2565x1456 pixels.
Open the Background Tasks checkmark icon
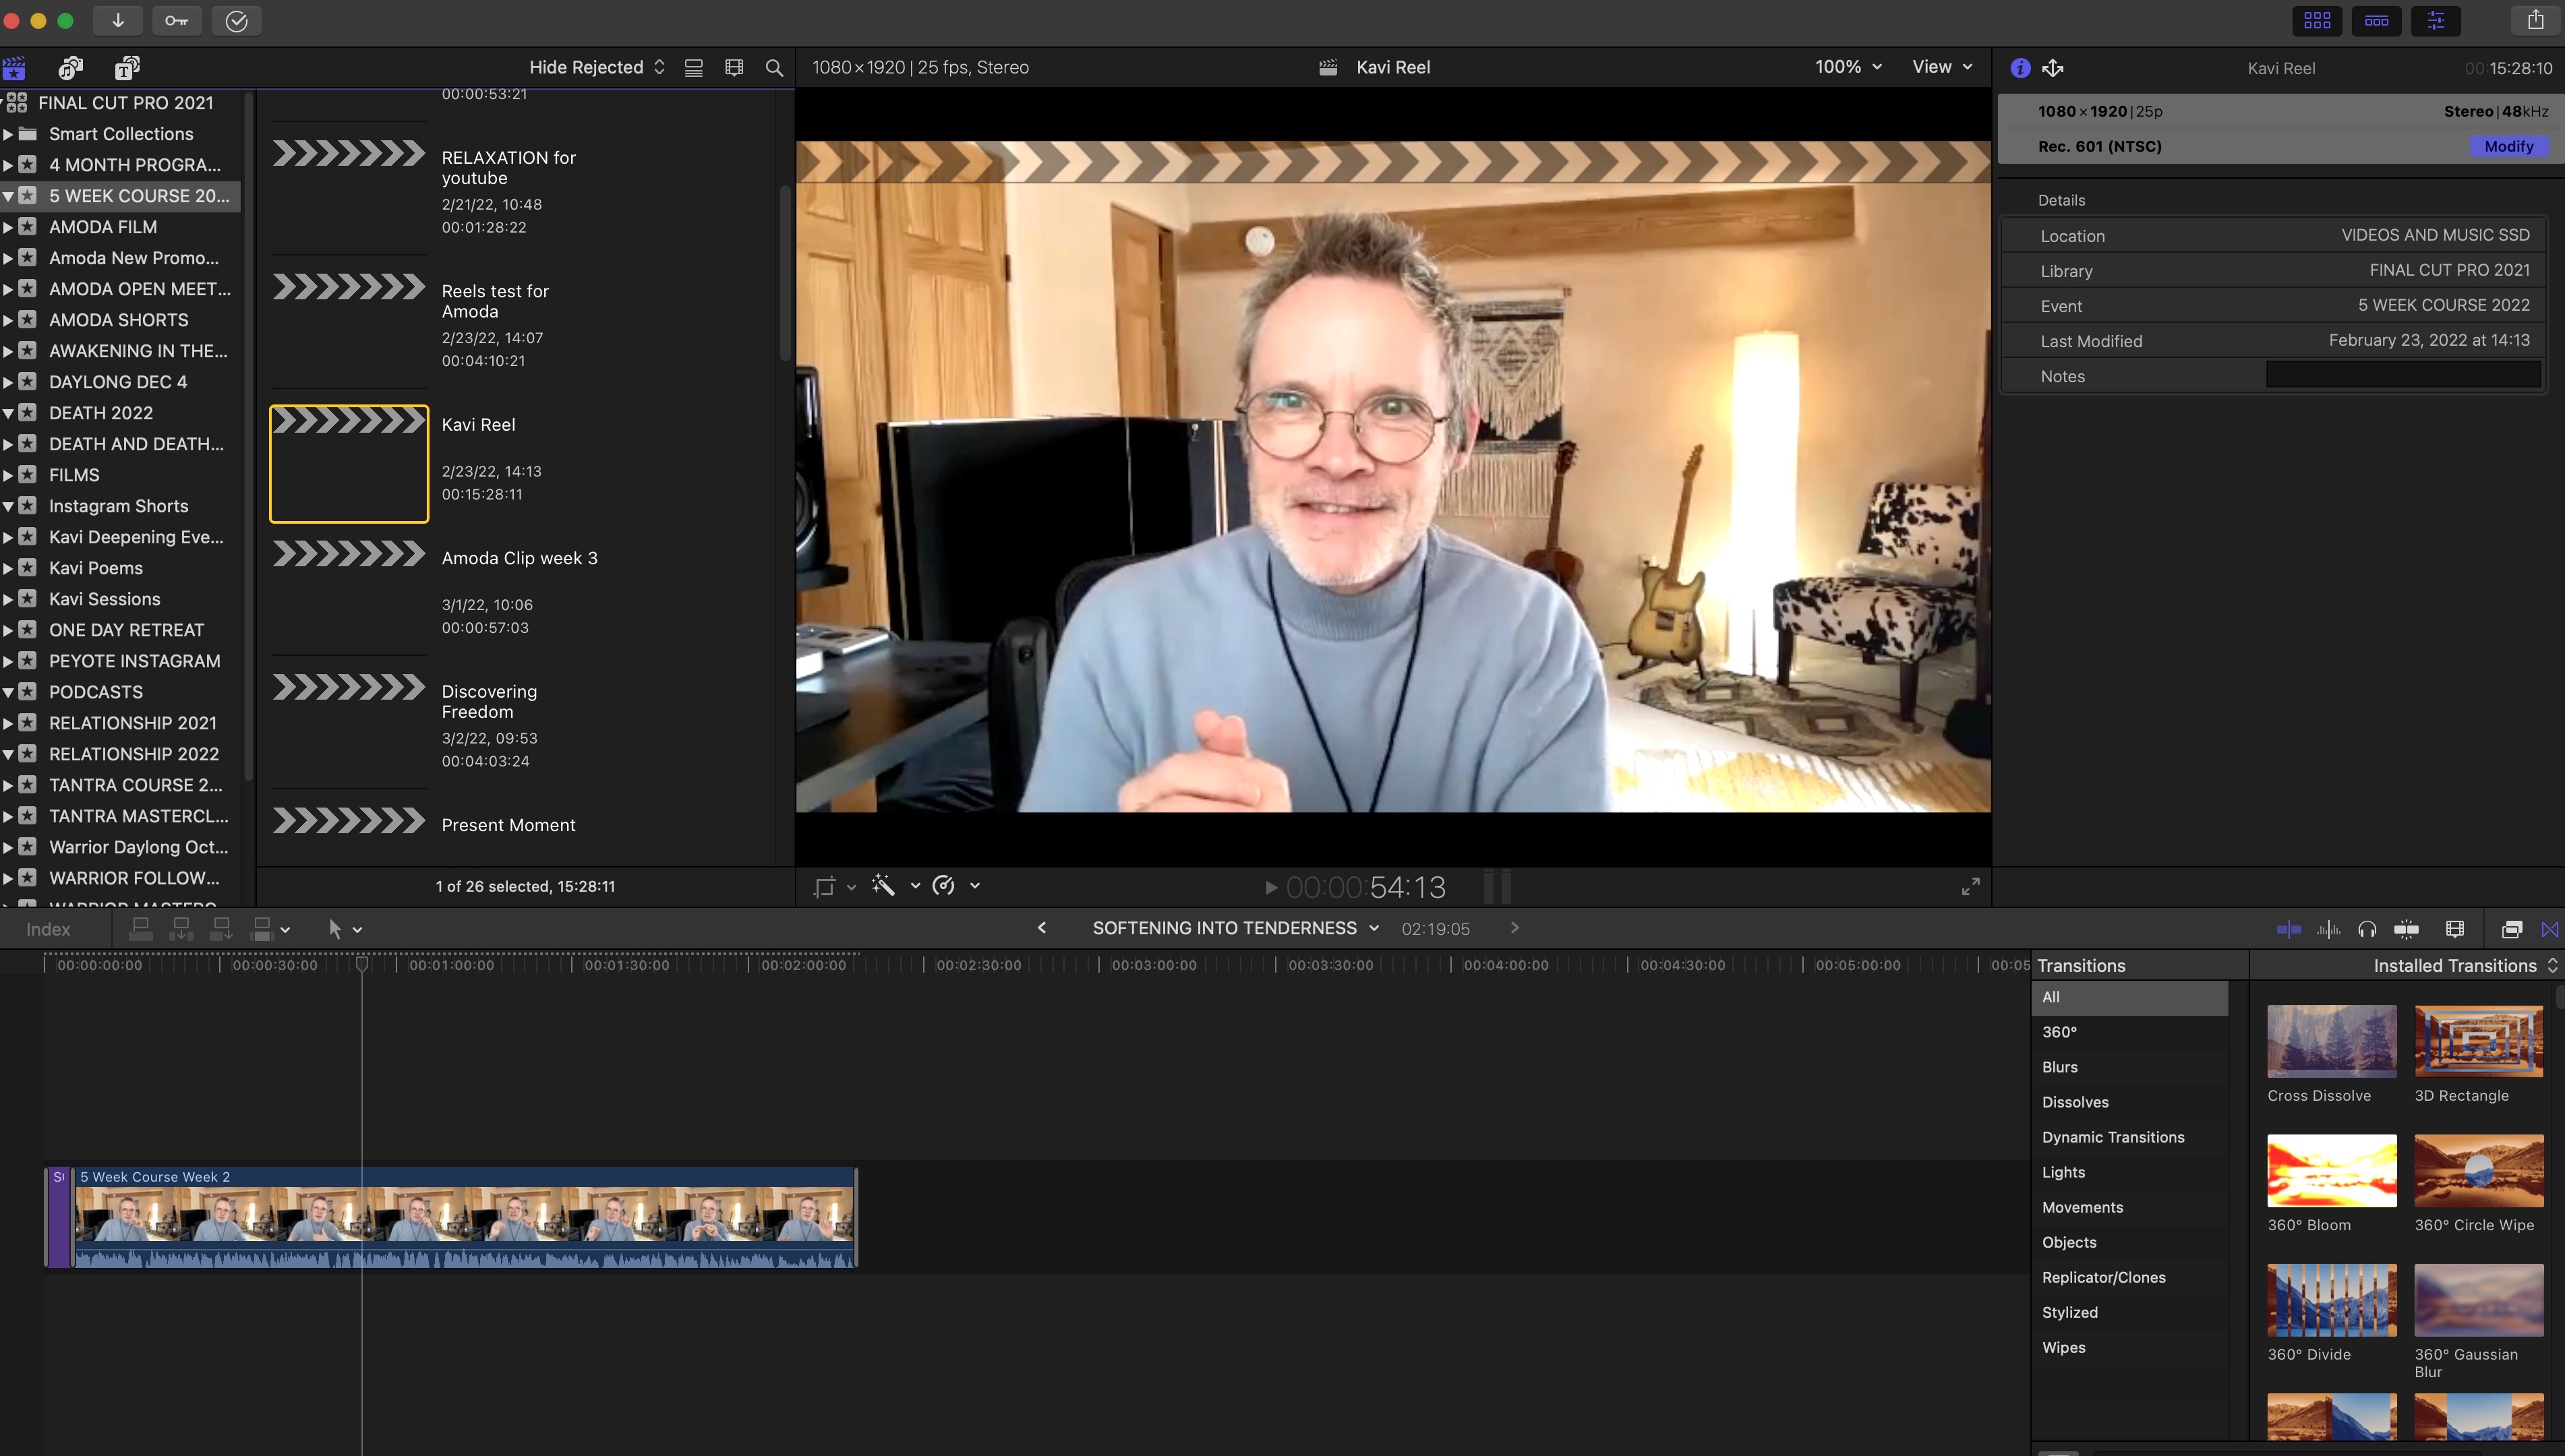tap(236, 20)
